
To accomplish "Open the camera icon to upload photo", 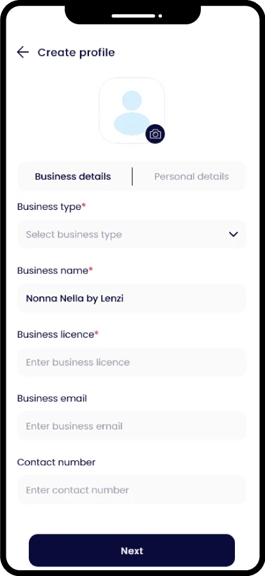I will coord(155,134).
